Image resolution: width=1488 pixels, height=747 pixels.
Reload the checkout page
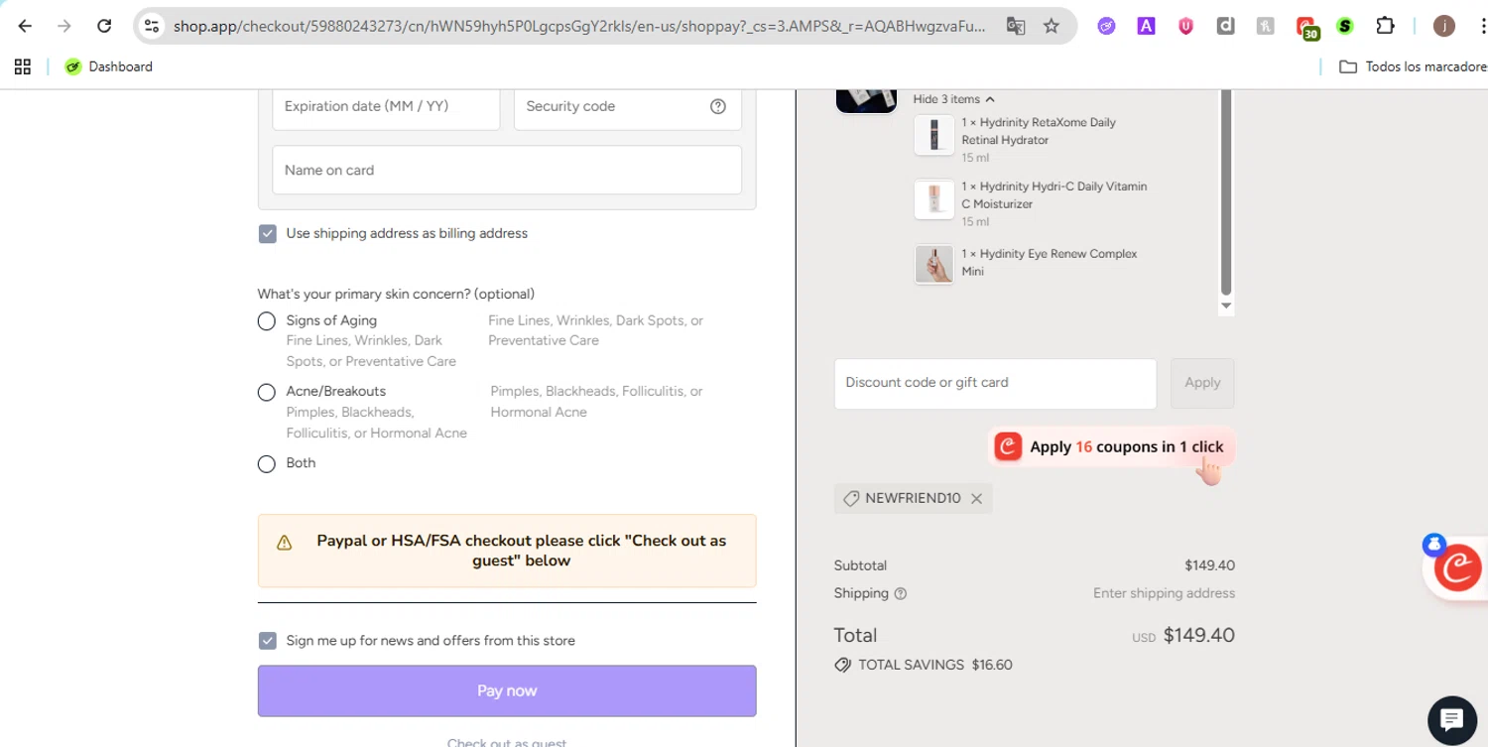tap(104, 27)
